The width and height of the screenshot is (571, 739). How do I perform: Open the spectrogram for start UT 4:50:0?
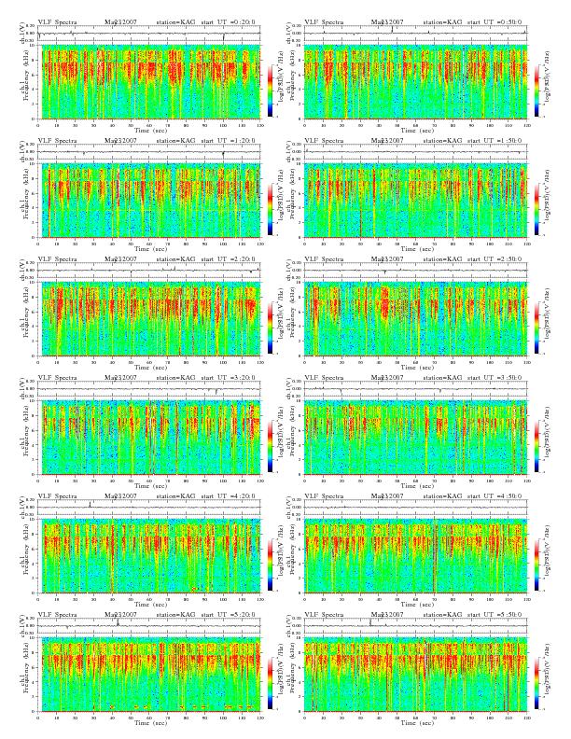(x=415, y=556)
